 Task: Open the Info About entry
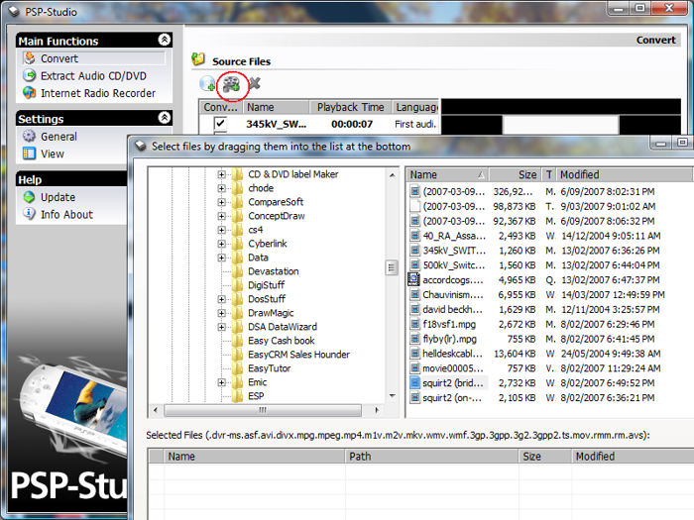coord(66,215)
